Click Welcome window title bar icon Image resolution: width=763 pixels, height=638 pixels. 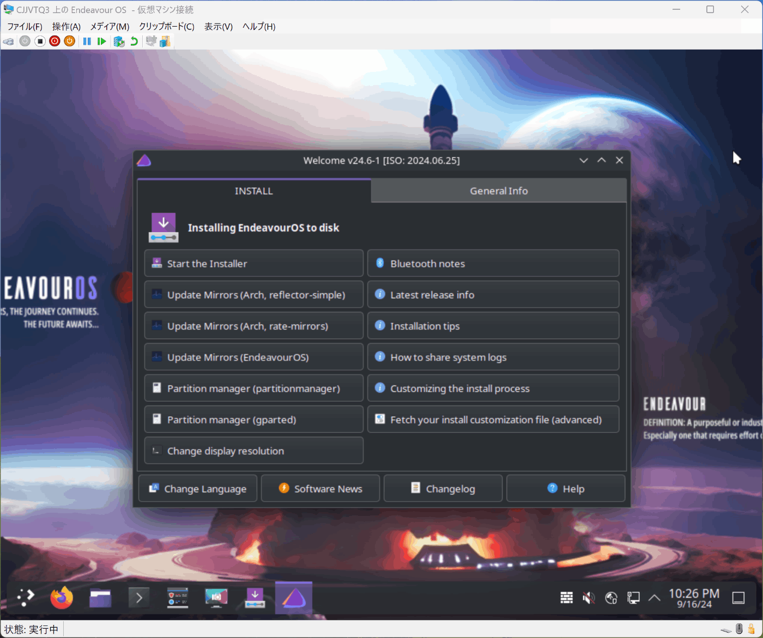144,160
